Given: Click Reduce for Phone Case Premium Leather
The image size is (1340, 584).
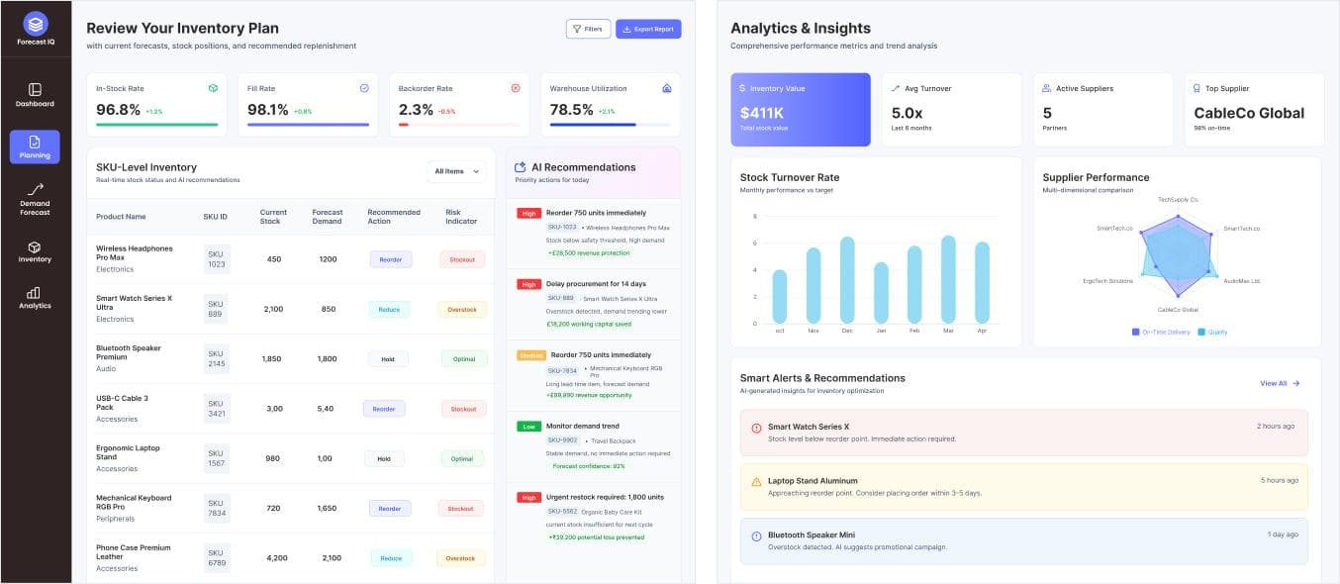Looking at the screenshot, I should [391, 558].
